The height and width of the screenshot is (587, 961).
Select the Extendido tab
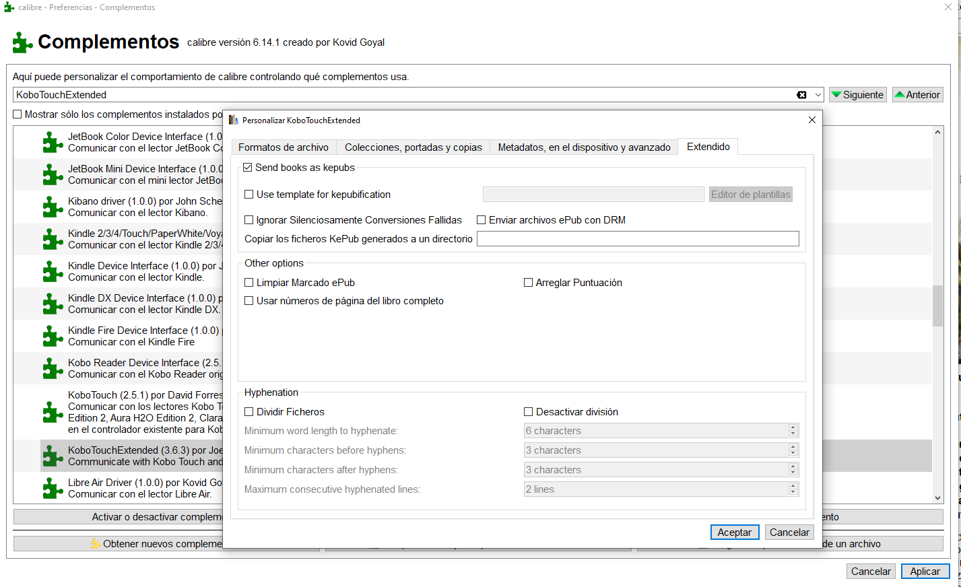(708, 147)
